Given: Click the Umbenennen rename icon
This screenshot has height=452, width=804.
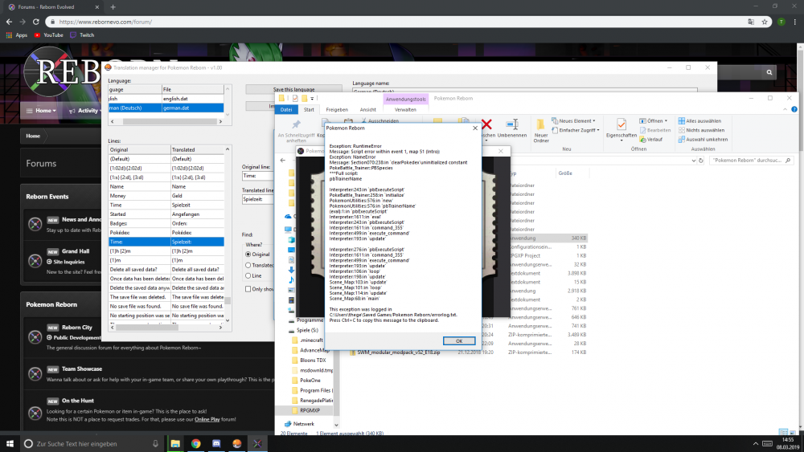Looking at the screenshot, I should click(511, 124).
